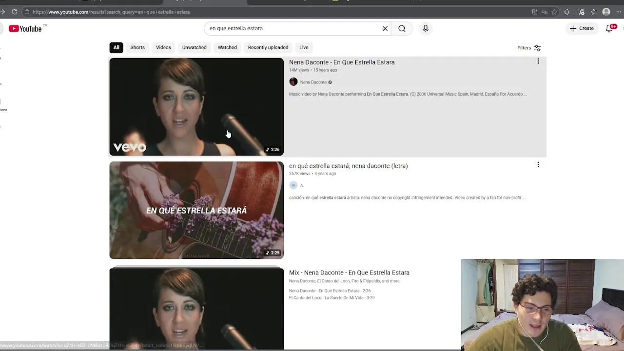This screenshot has height=351, width=624.
Task: Open the media control music note icon
Action: click(581, 12)
